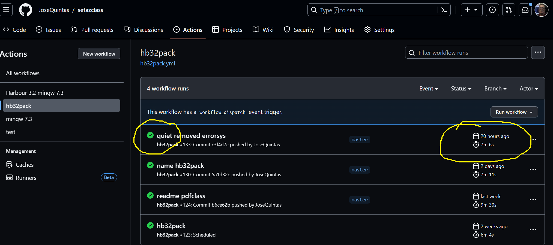Click the GitHub logo icon
This screenshot has width=553, height=245.
26,10
